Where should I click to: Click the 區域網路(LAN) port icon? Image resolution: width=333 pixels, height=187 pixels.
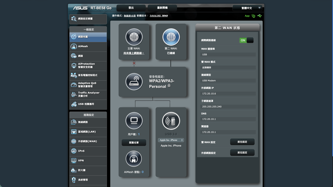pyautogui.click(x=74, y=132)
